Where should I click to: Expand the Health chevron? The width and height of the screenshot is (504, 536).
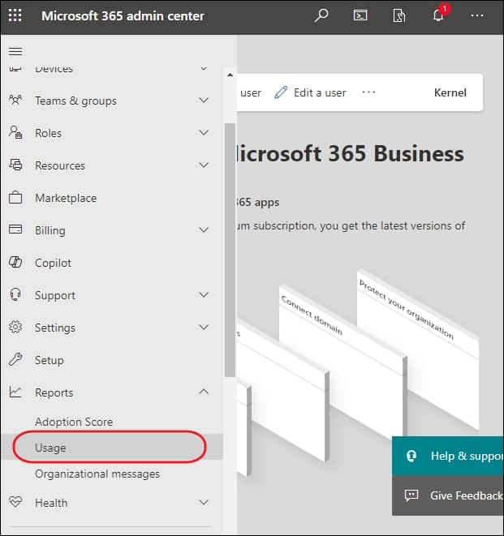click(x=204, y=502)
